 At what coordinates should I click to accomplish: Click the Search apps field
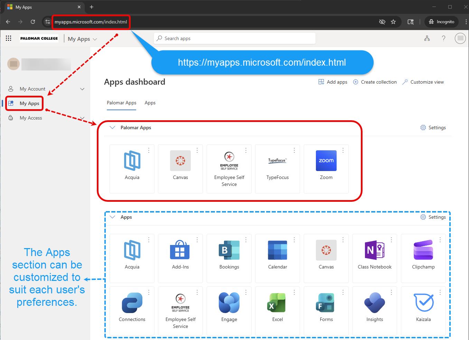235,38
